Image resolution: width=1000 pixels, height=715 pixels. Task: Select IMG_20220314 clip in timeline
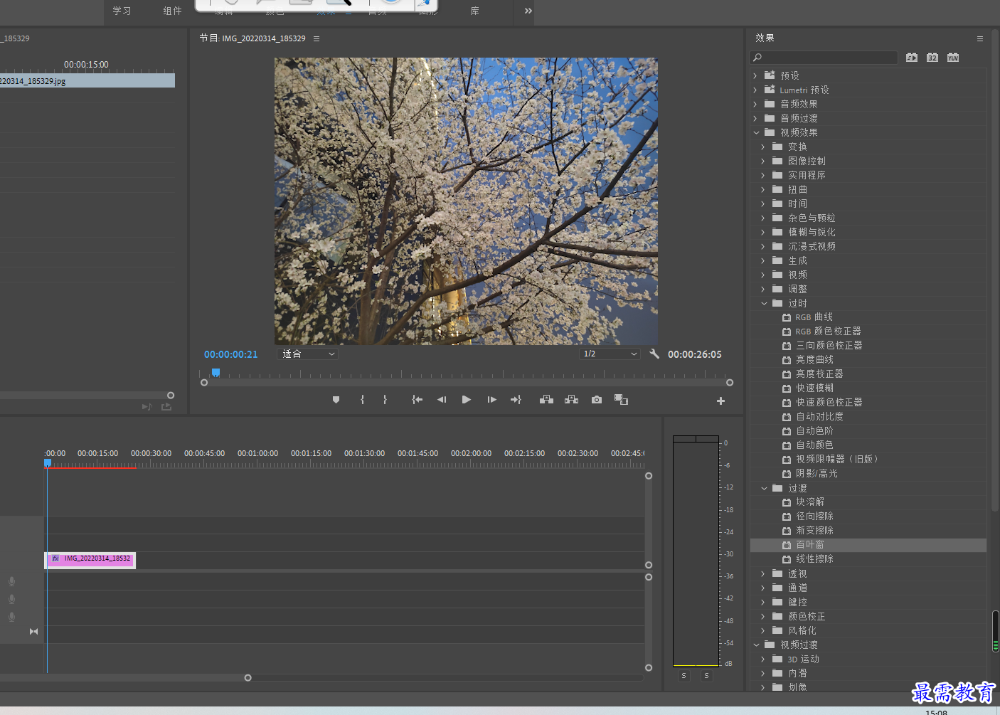click(90, 559)
